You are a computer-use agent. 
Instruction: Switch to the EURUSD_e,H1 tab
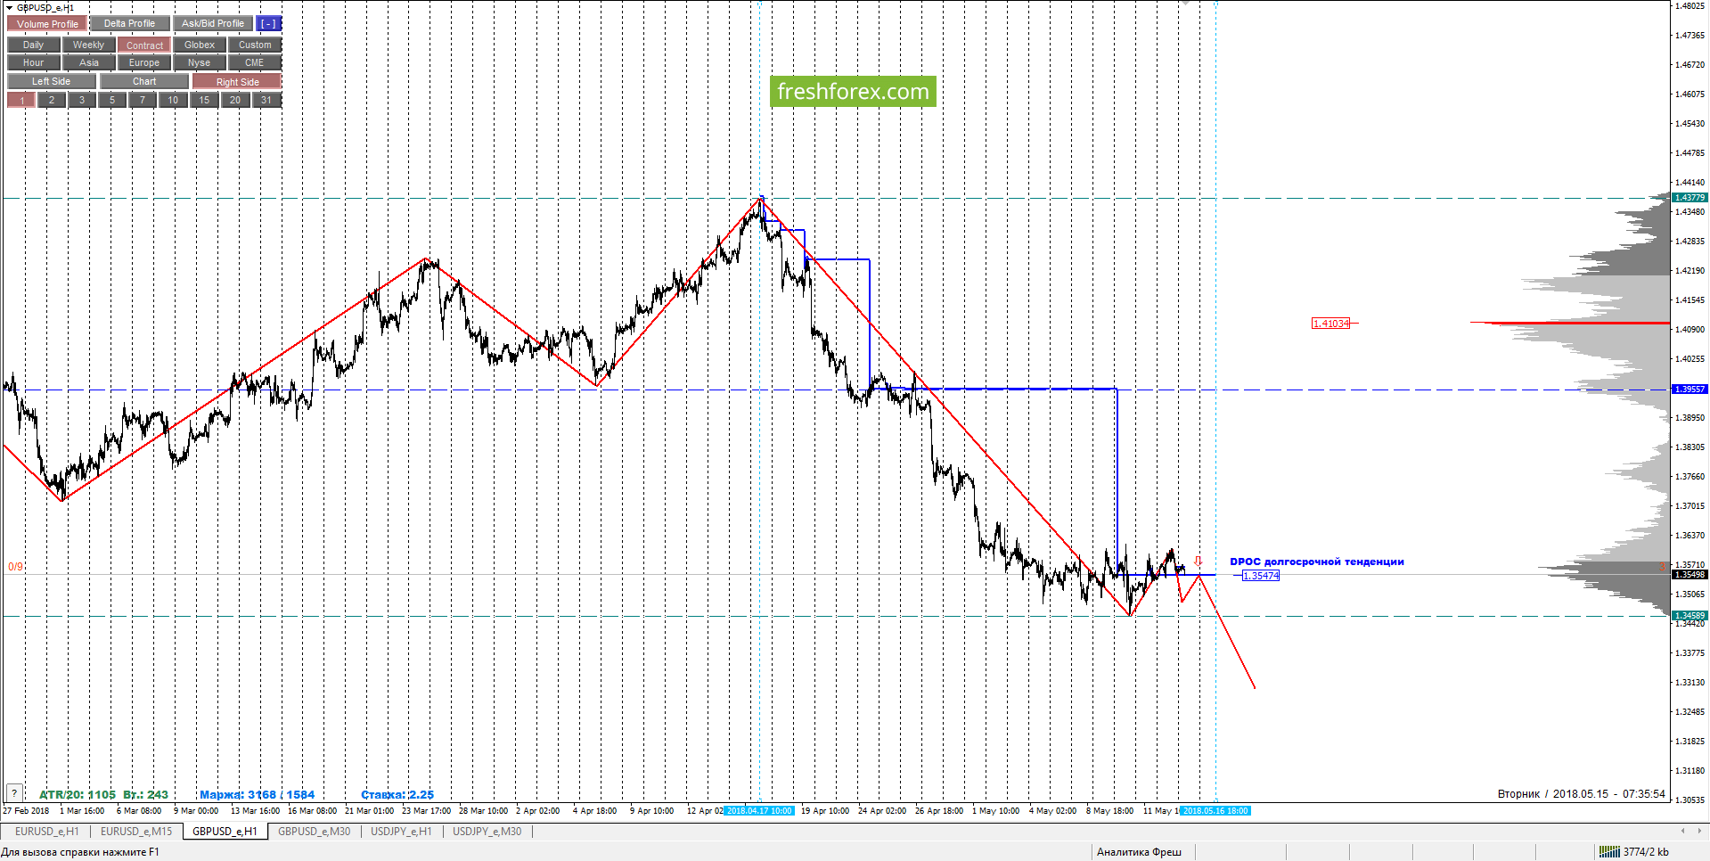(47, 832)
